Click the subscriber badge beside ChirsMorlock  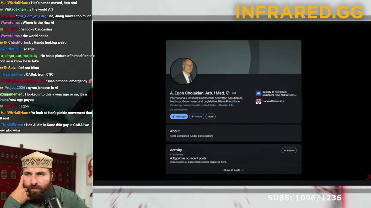point(5,42)
